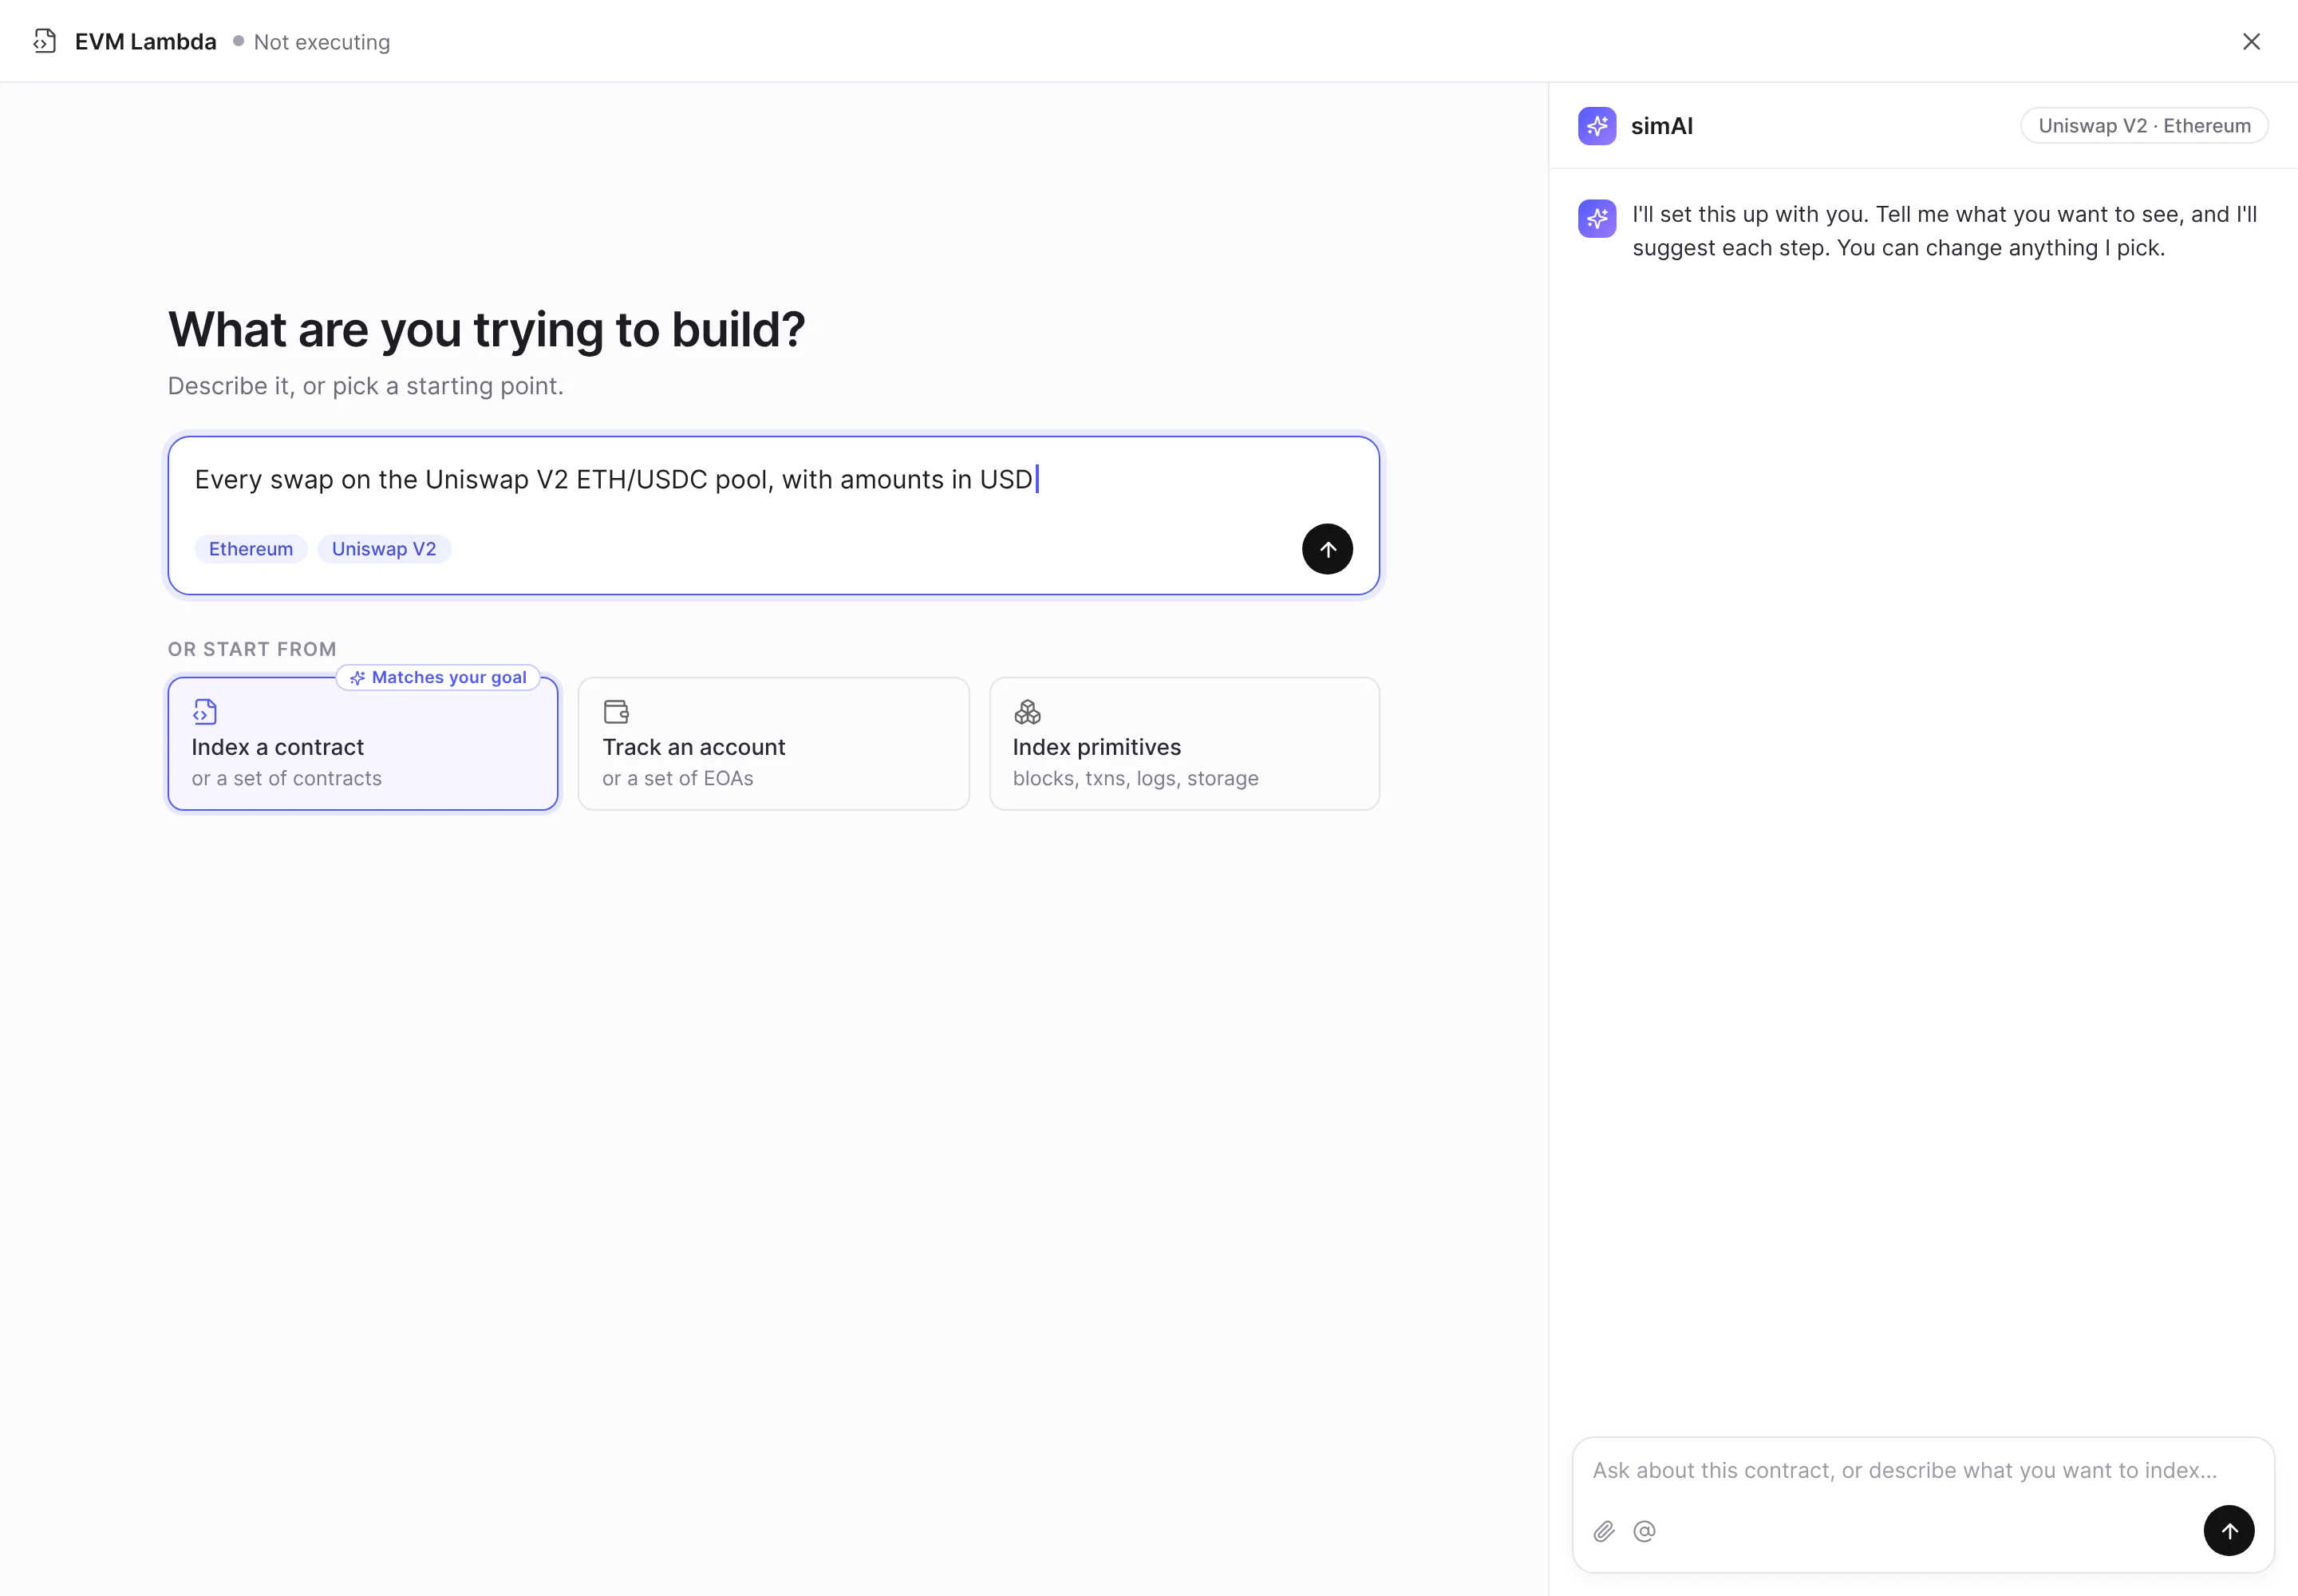Click the 'blocks, txns, logs, storage' subtitle
This screenshot has width=2298, height=1596.
(1136, 779)
